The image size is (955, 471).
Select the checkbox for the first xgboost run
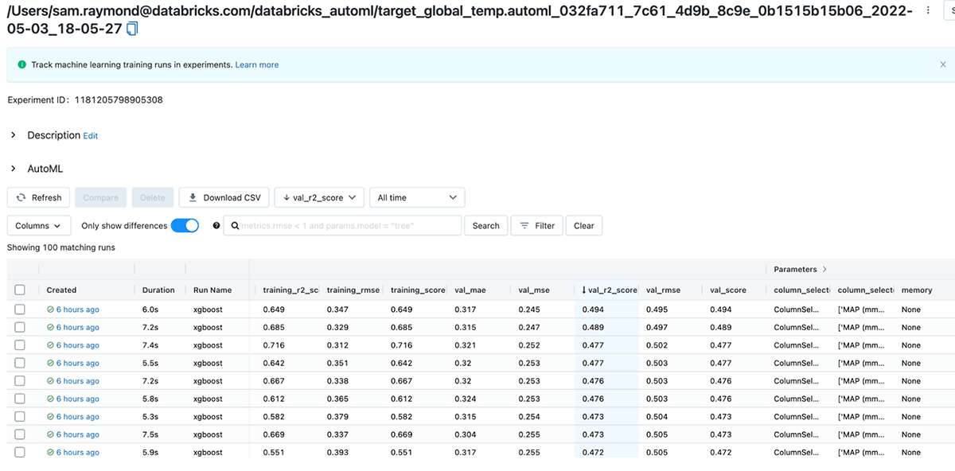[20, 309]
